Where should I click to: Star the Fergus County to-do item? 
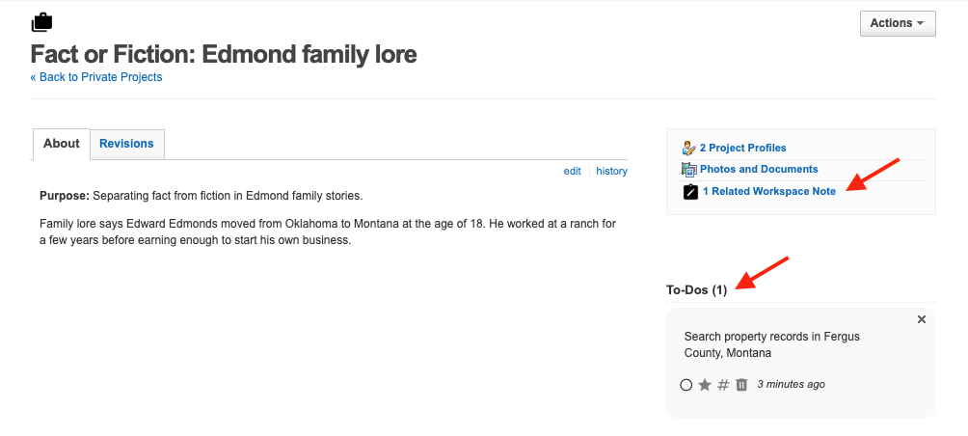point(705,385)
